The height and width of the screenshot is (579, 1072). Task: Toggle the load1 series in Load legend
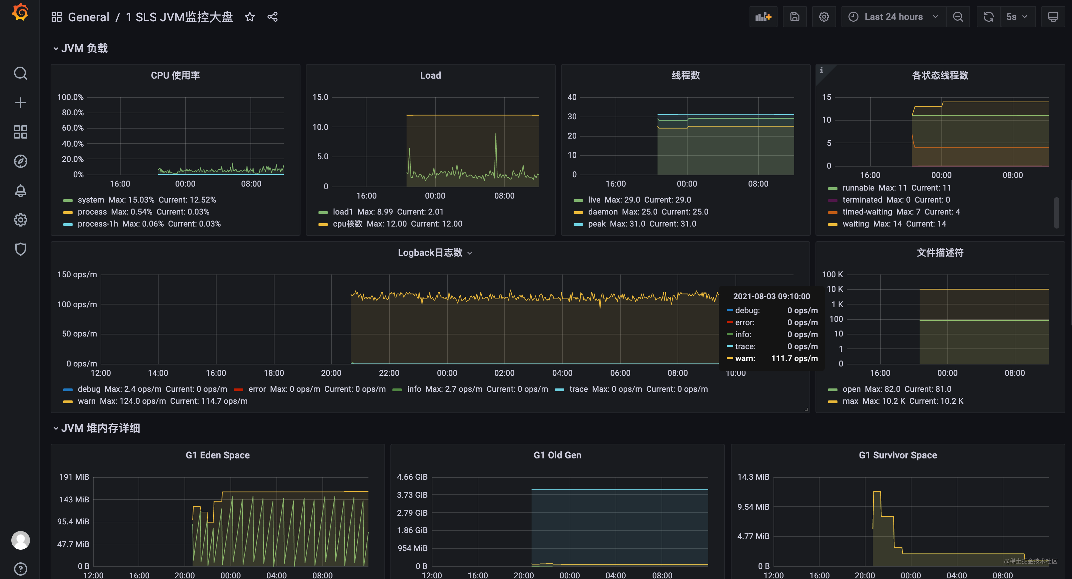coord(342,212)
